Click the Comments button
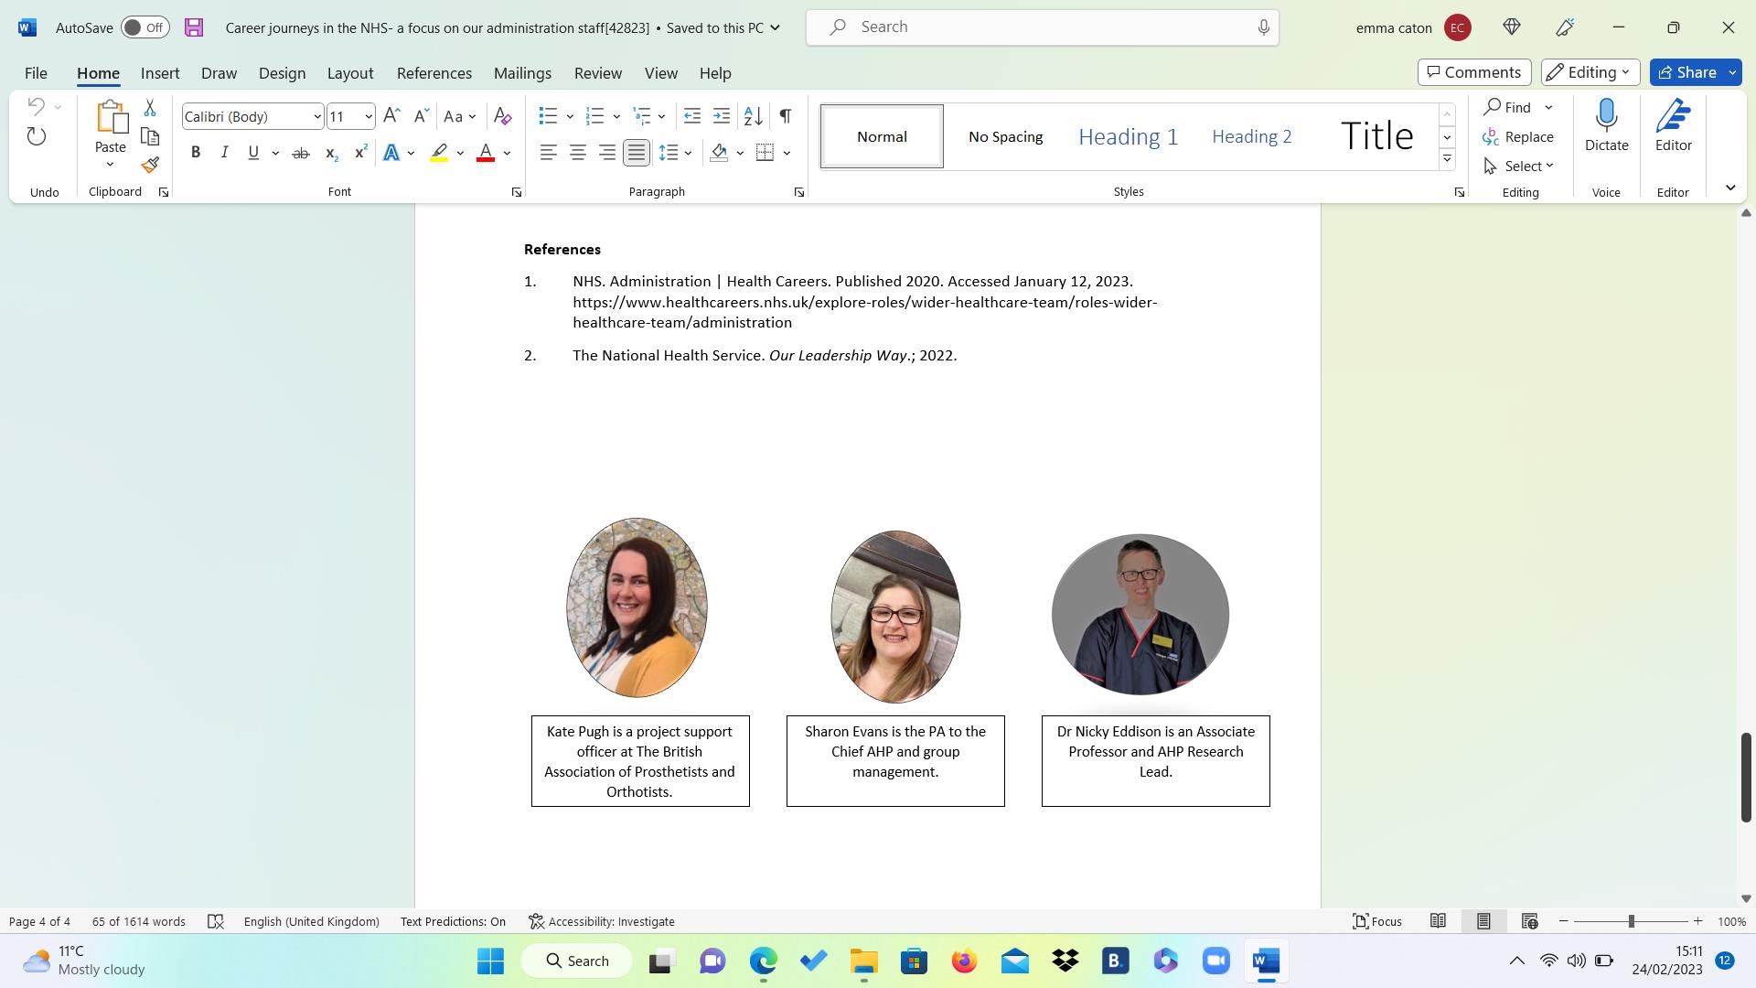The height and width of the screenshot is (988, 1756). point(1473,72)
